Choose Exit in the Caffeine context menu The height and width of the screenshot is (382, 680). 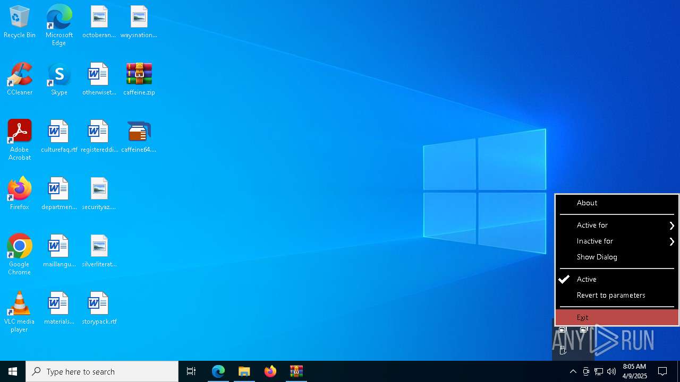click(x=617, y=317)
